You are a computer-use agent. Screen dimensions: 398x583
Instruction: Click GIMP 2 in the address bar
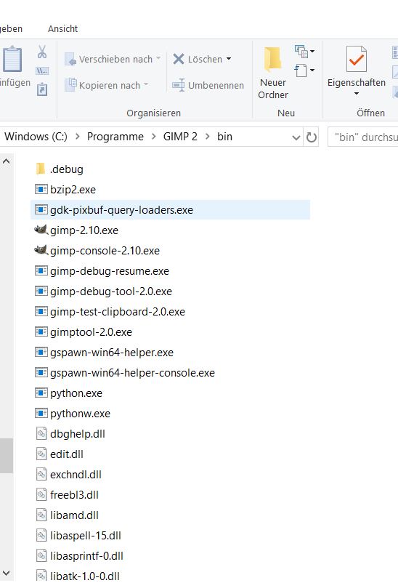click(180, 137)
